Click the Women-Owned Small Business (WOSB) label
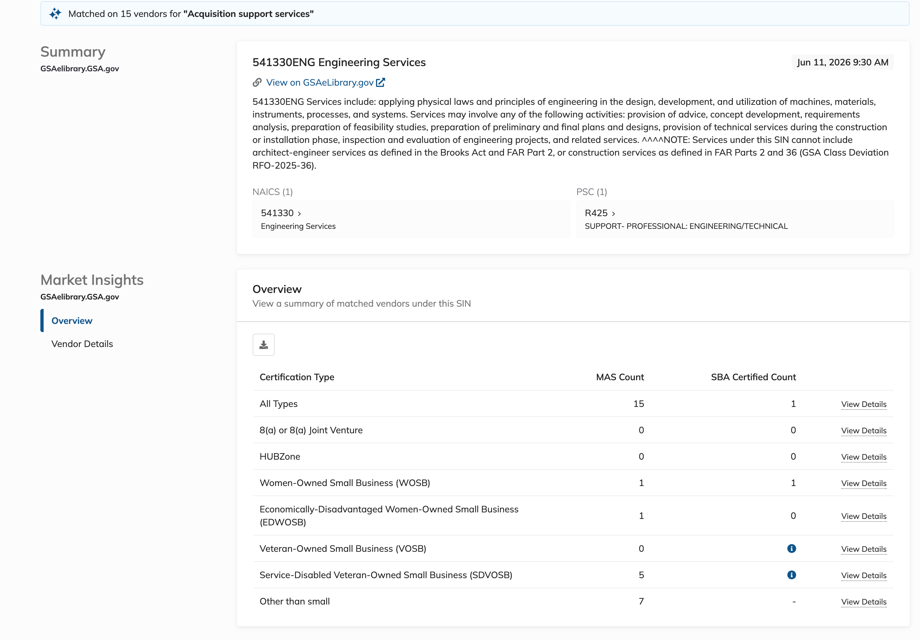920x640 pixels. click(345, 483)
